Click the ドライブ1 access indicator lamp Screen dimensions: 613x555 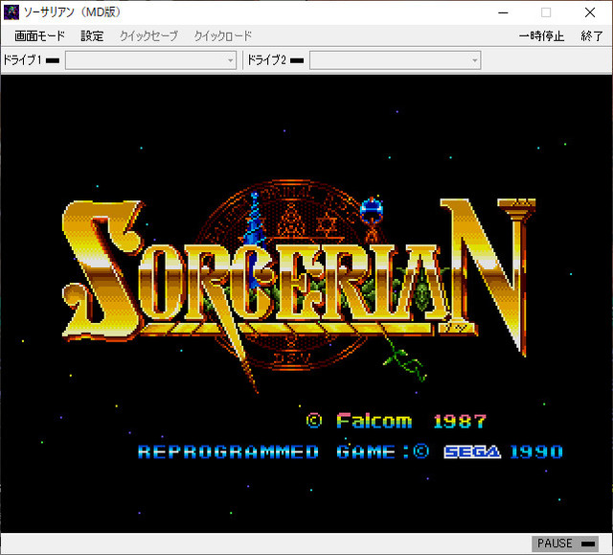click(x=53, y=60)
